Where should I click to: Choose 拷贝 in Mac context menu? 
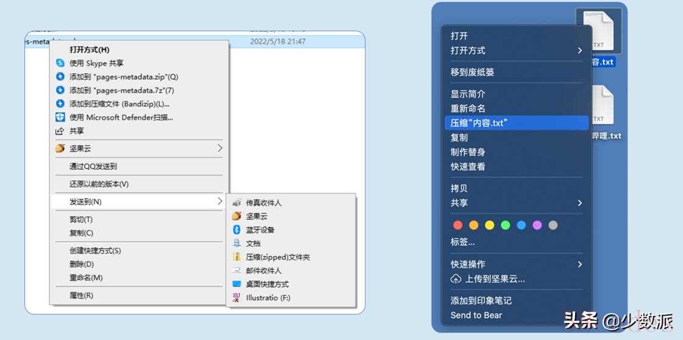(x=459, y=188)
